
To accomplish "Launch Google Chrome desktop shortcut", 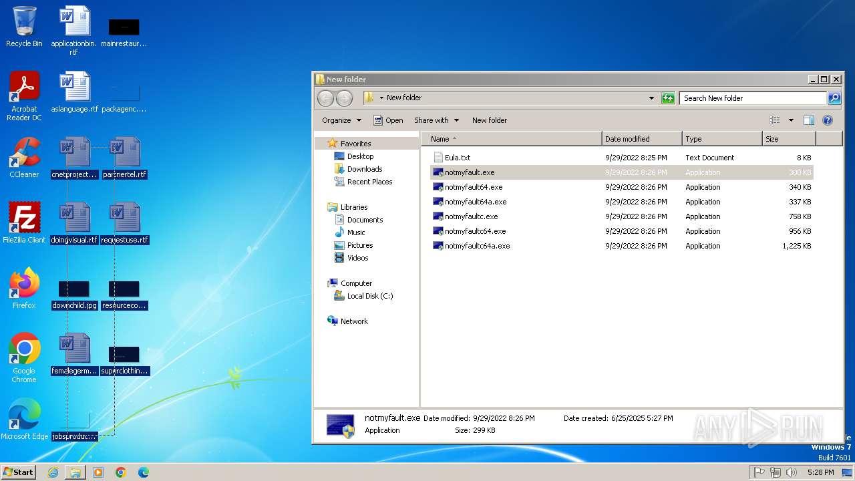I will (24, 357).
